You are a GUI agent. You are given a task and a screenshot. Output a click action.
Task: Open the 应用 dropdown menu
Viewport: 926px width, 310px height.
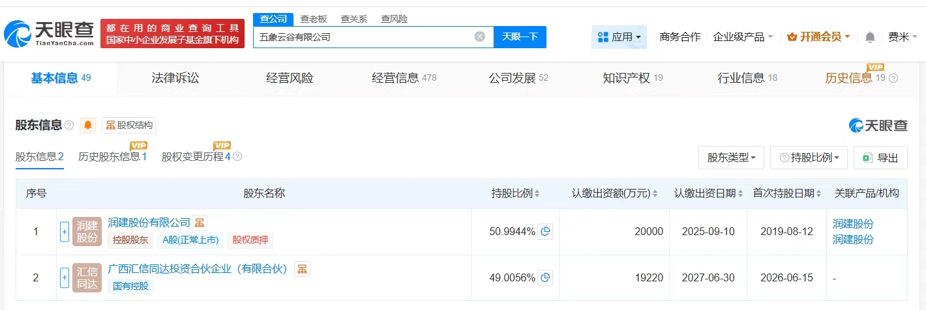(619, 37)
